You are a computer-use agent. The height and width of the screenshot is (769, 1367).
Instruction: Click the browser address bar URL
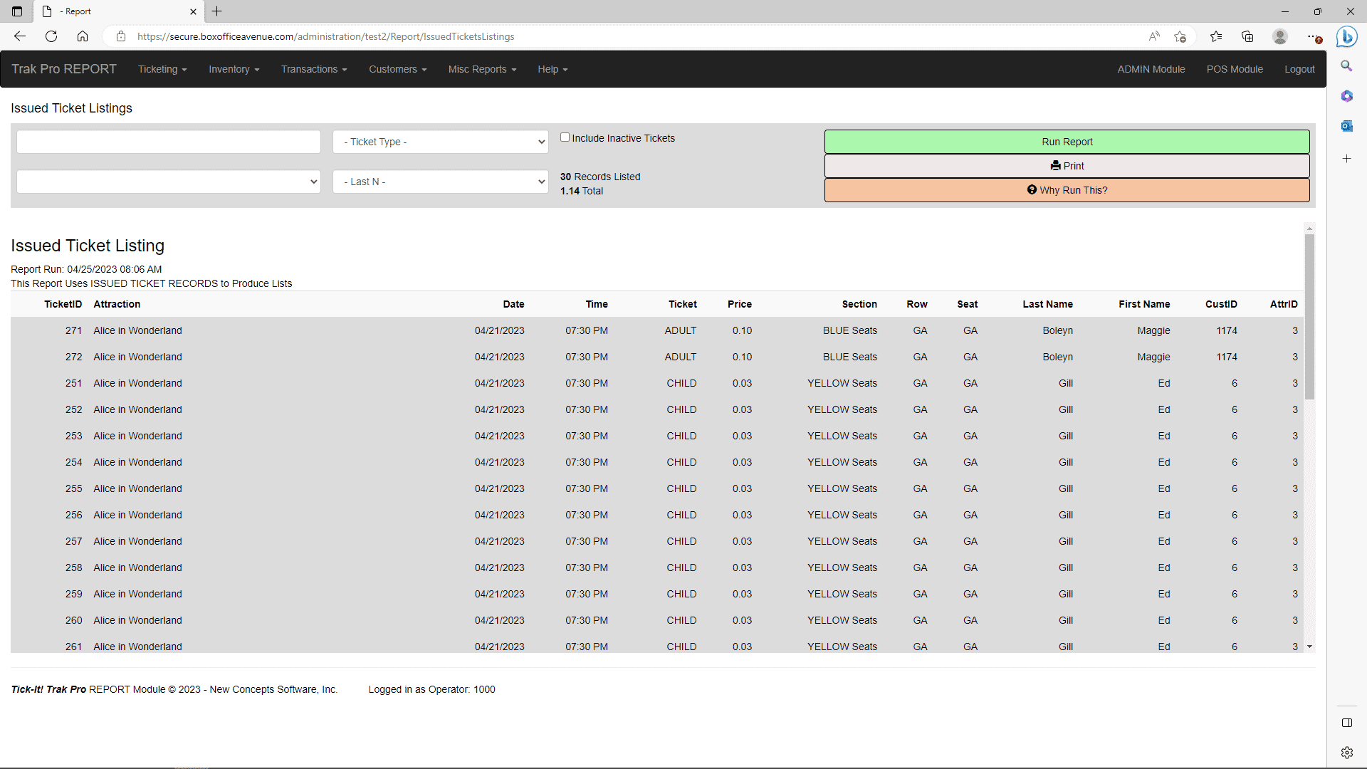click(325, 36)
